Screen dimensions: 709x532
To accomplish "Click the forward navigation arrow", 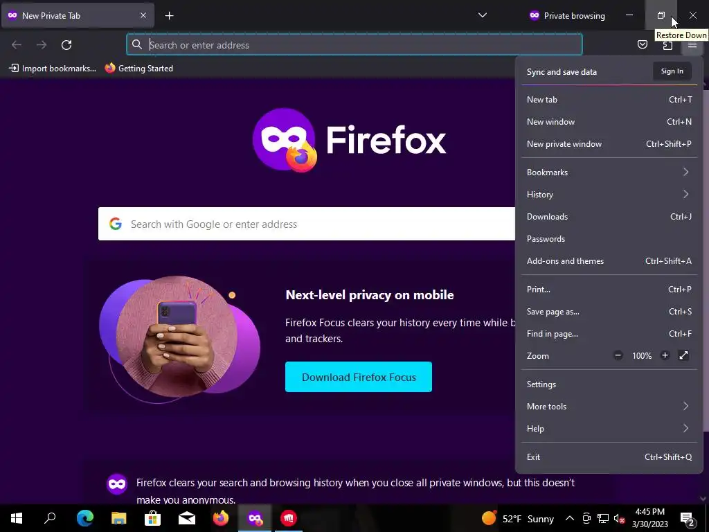I will coord(42,45).
